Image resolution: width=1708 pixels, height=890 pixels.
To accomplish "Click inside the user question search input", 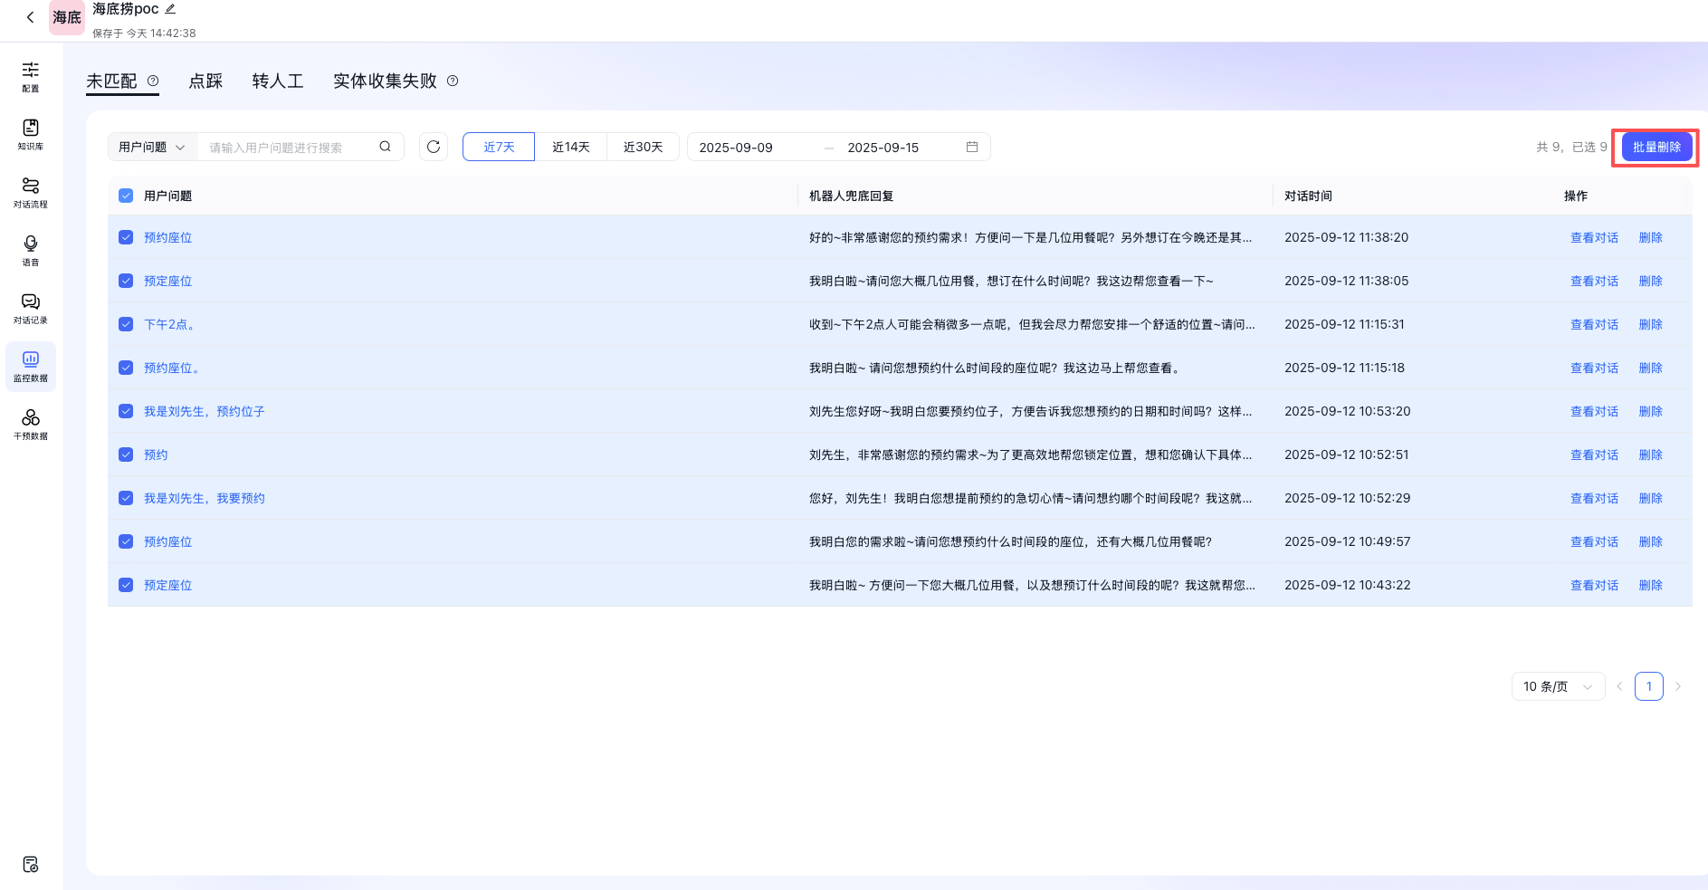I will pyautogui.click(x=290, y=146).
